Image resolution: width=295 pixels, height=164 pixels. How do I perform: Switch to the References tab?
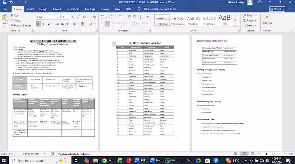pos(73,9)
